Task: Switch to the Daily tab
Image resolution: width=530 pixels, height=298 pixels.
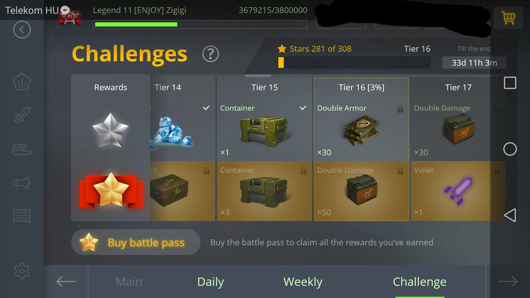Action: coord(210,282)
